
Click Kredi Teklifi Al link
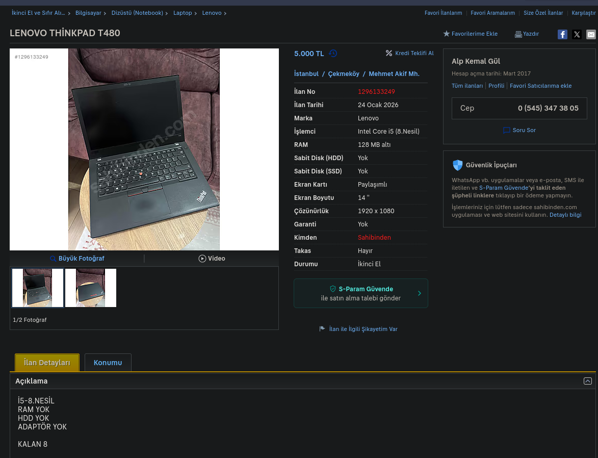click(x=414, y=53)
